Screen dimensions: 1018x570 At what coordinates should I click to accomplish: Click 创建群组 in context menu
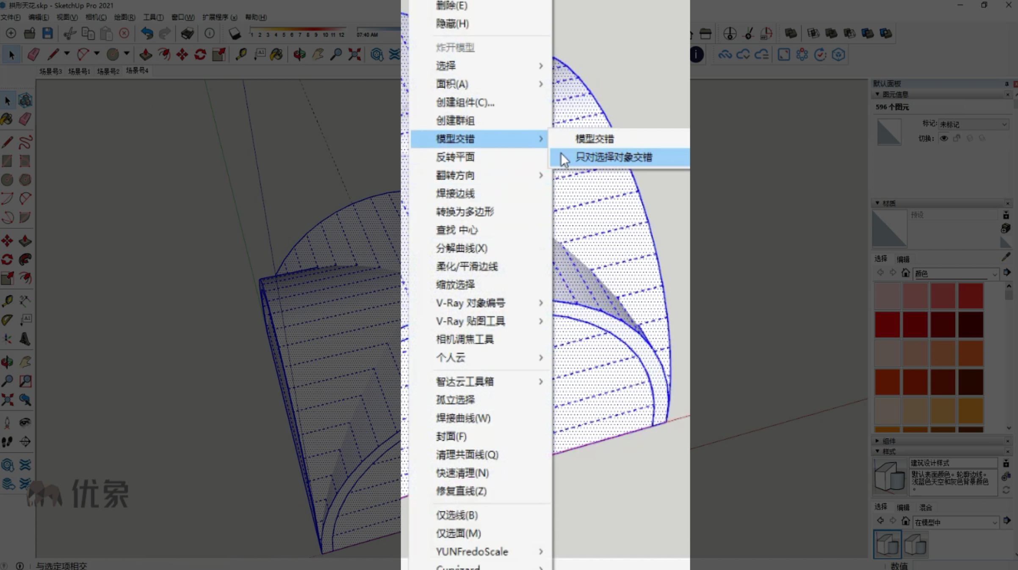pyautogui.click(x=455, y=121)
